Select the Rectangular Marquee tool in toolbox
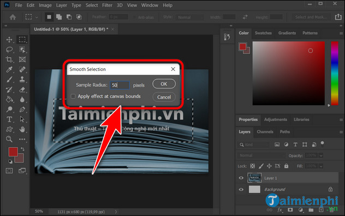 [22, 40]
